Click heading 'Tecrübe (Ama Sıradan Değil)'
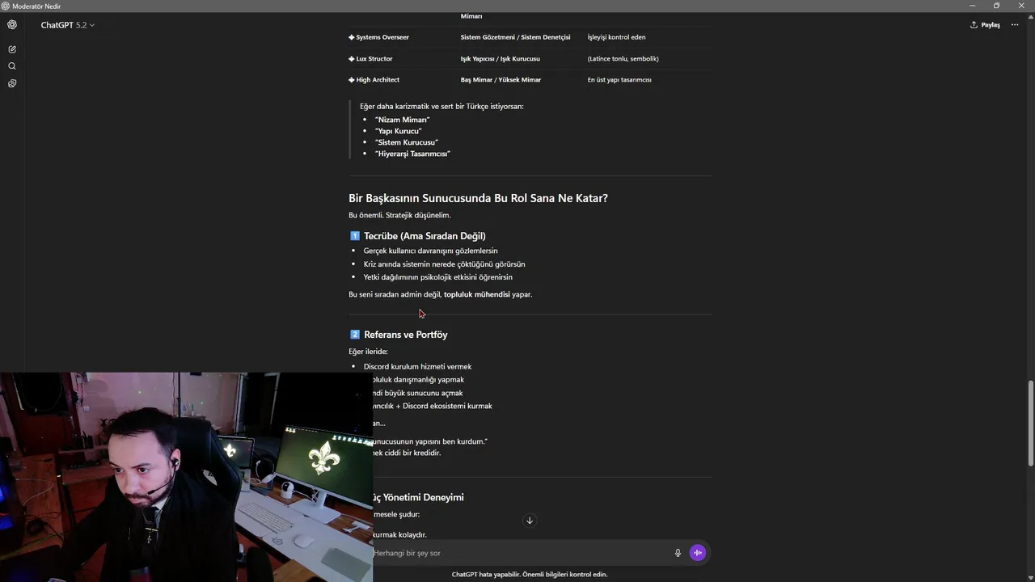Screen dimensions: 1035x582 tap(425, 236)
